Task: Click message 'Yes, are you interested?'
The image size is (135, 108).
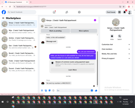Action: 86,52
